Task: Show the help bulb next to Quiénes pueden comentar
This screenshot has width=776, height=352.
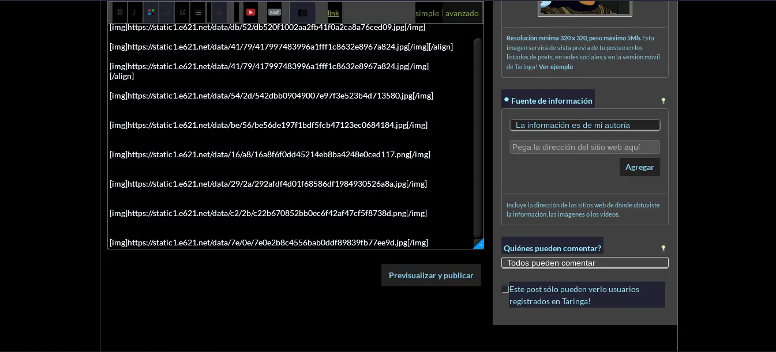Action: [663, 248]
